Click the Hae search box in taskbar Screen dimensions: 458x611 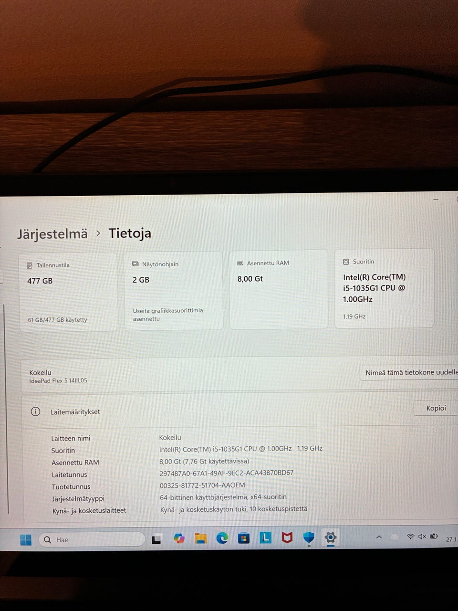point(92,539)
